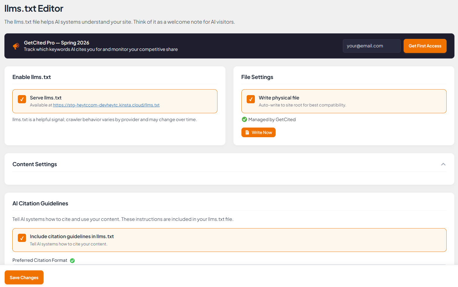Focus the your@email.com input field
Screen dimensions: 458x287
[371, 46]
